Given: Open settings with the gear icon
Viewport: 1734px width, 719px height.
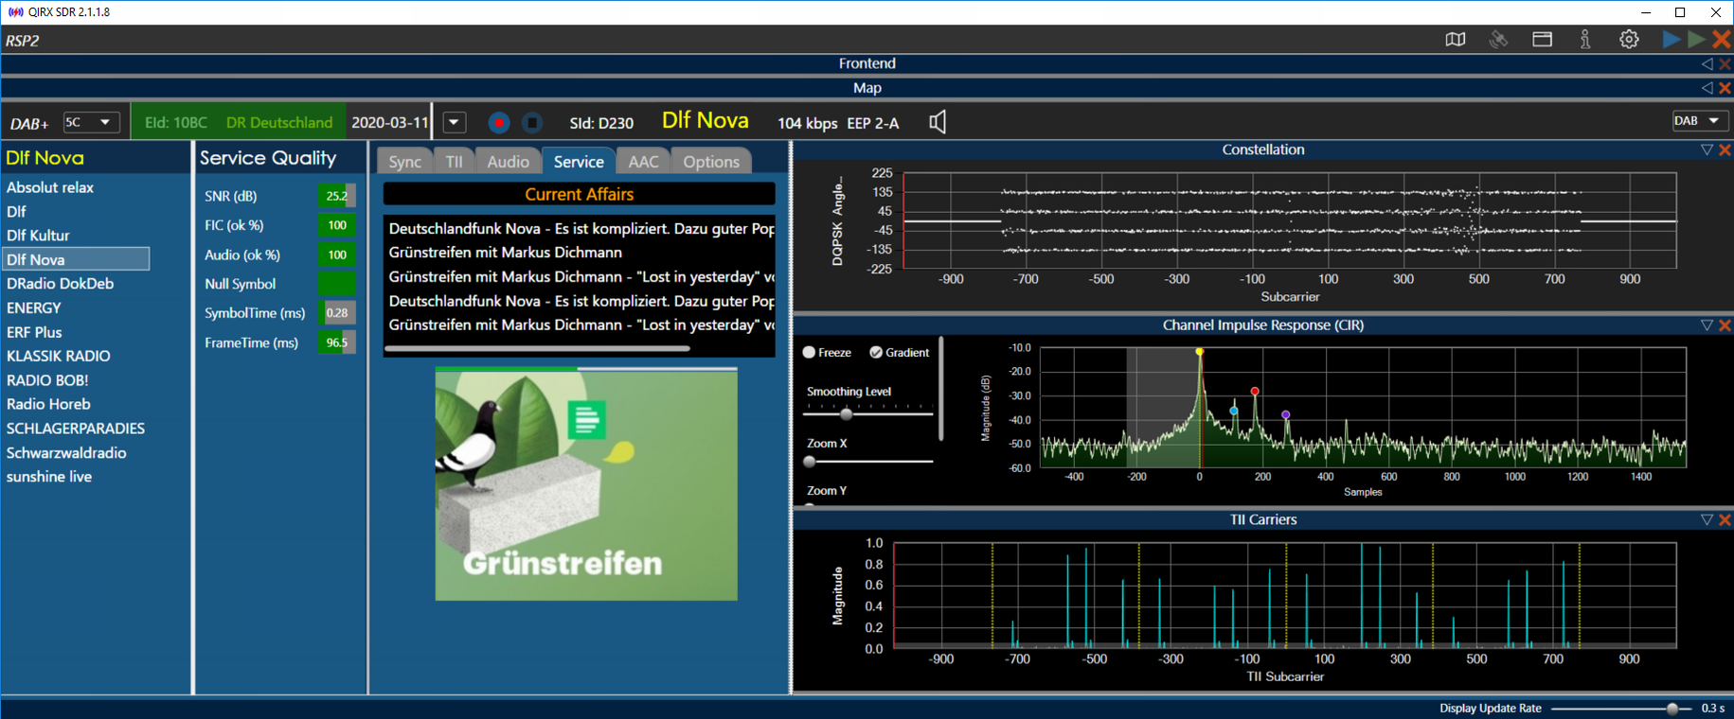Looking at the screenshot, I should (1629, 40).
